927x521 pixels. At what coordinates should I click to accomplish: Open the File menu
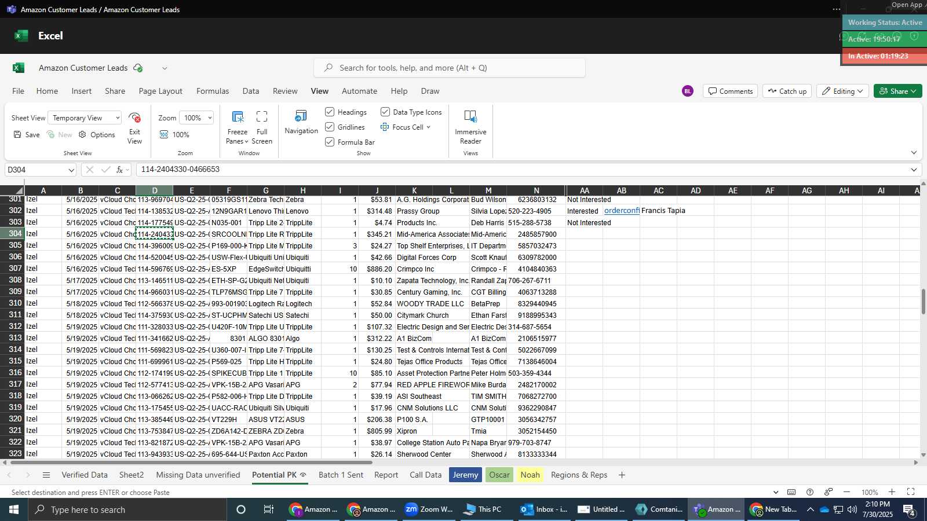pos(19,91)
